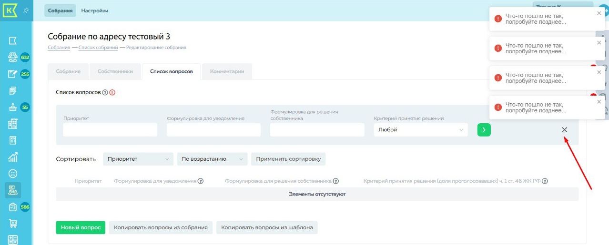
Task: Click the sad face icon in the sidebar
Action: (x=13, y=173)
